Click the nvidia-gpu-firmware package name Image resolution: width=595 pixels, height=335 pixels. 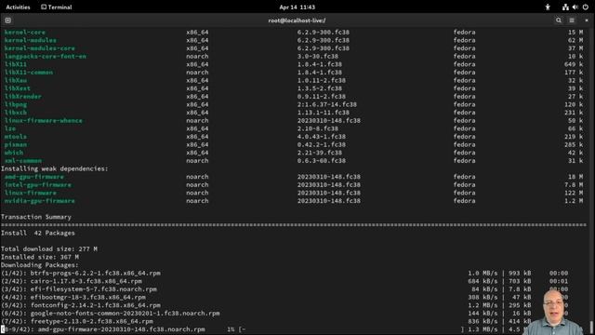(x=39, y=201)
